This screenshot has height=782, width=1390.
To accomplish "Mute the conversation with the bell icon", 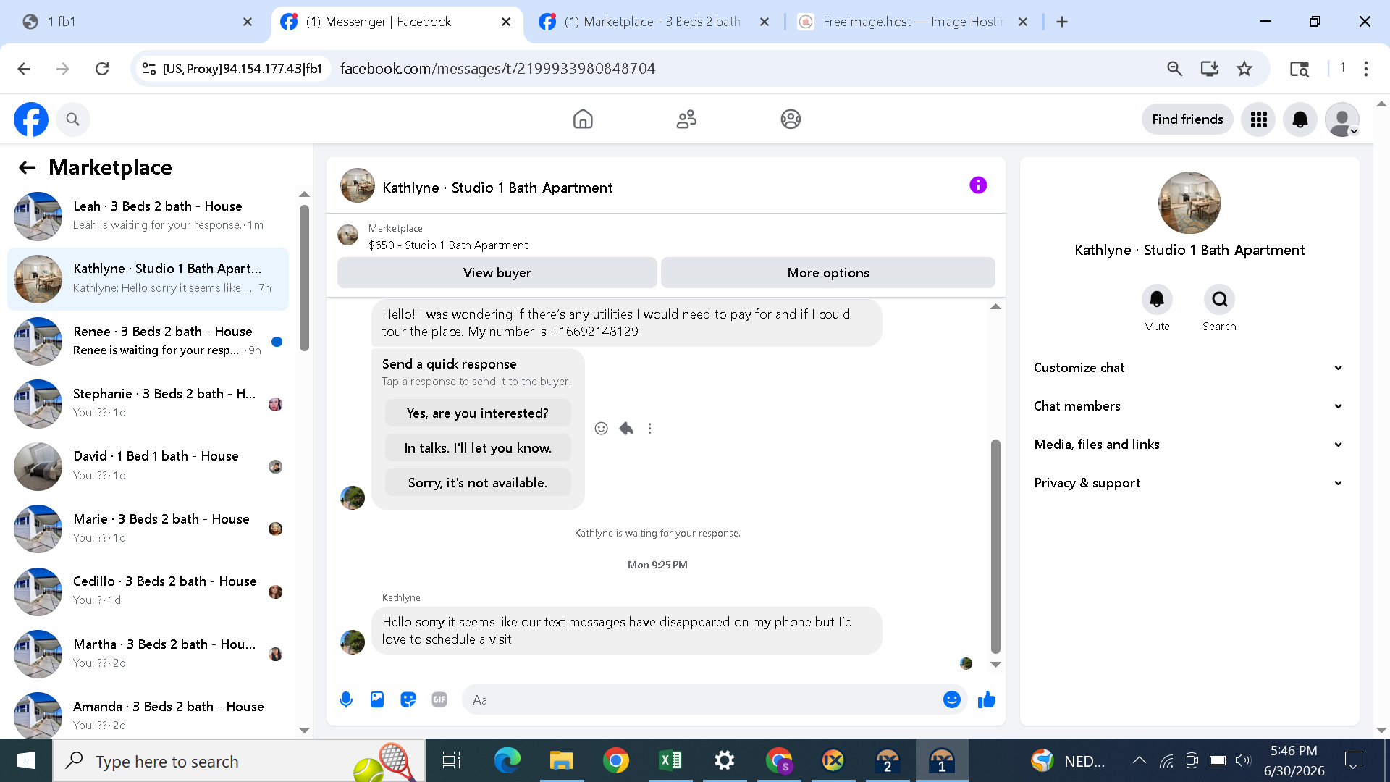I will point(1157,300).
